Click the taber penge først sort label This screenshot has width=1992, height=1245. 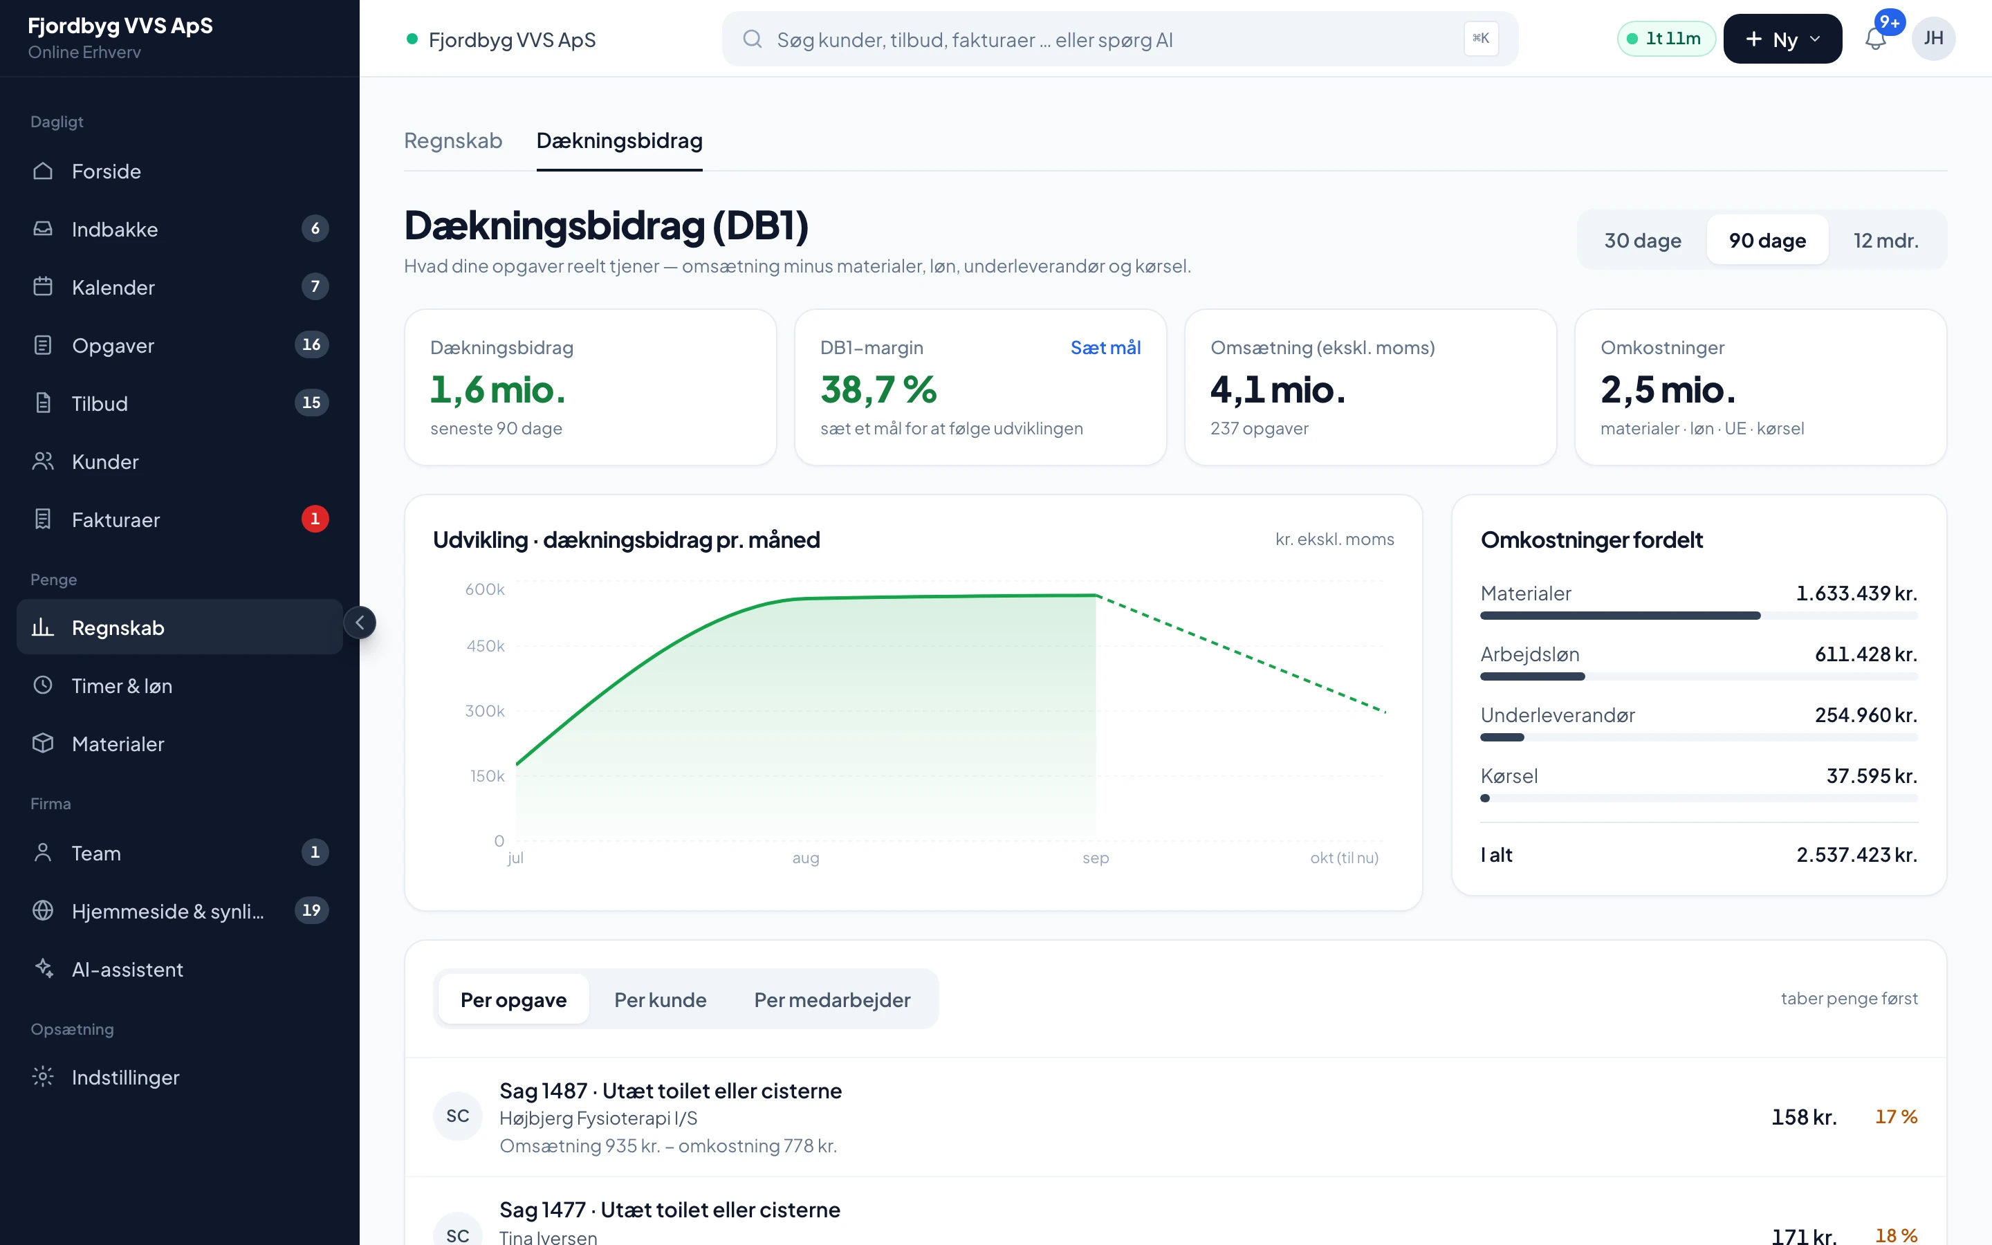coord(1849,998)
